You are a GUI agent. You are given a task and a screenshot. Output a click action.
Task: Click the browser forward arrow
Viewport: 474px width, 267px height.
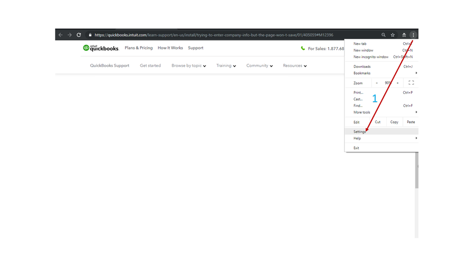coord(70,35)
